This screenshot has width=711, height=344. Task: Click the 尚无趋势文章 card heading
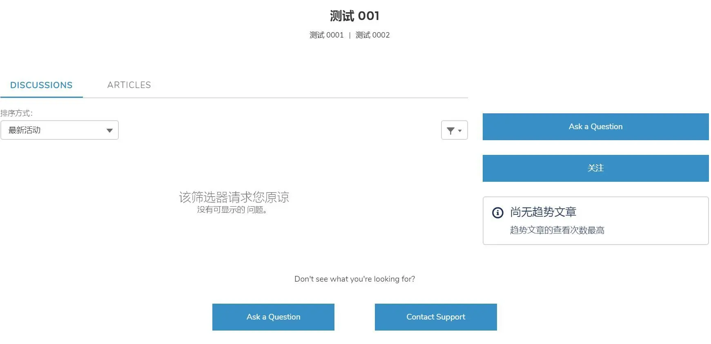[x=543, y=212]
